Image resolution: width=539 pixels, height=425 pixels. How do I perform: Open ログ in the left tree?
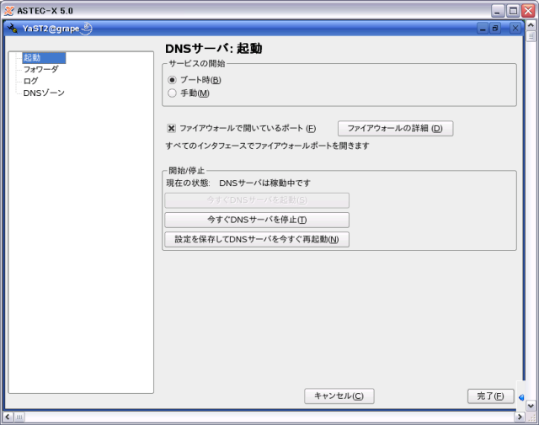tap(31, 82)
